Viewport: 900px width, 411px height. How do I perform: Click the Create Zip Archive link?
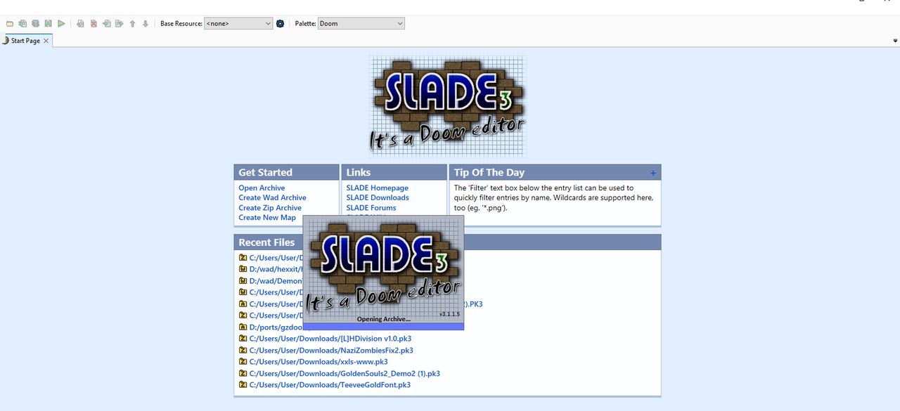(x=270, y=208)
